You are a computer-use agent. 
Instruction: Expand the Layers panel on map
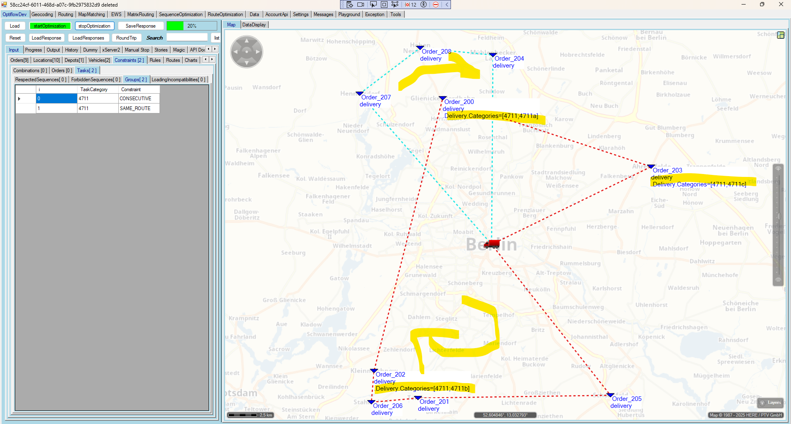tap(770, 403)
